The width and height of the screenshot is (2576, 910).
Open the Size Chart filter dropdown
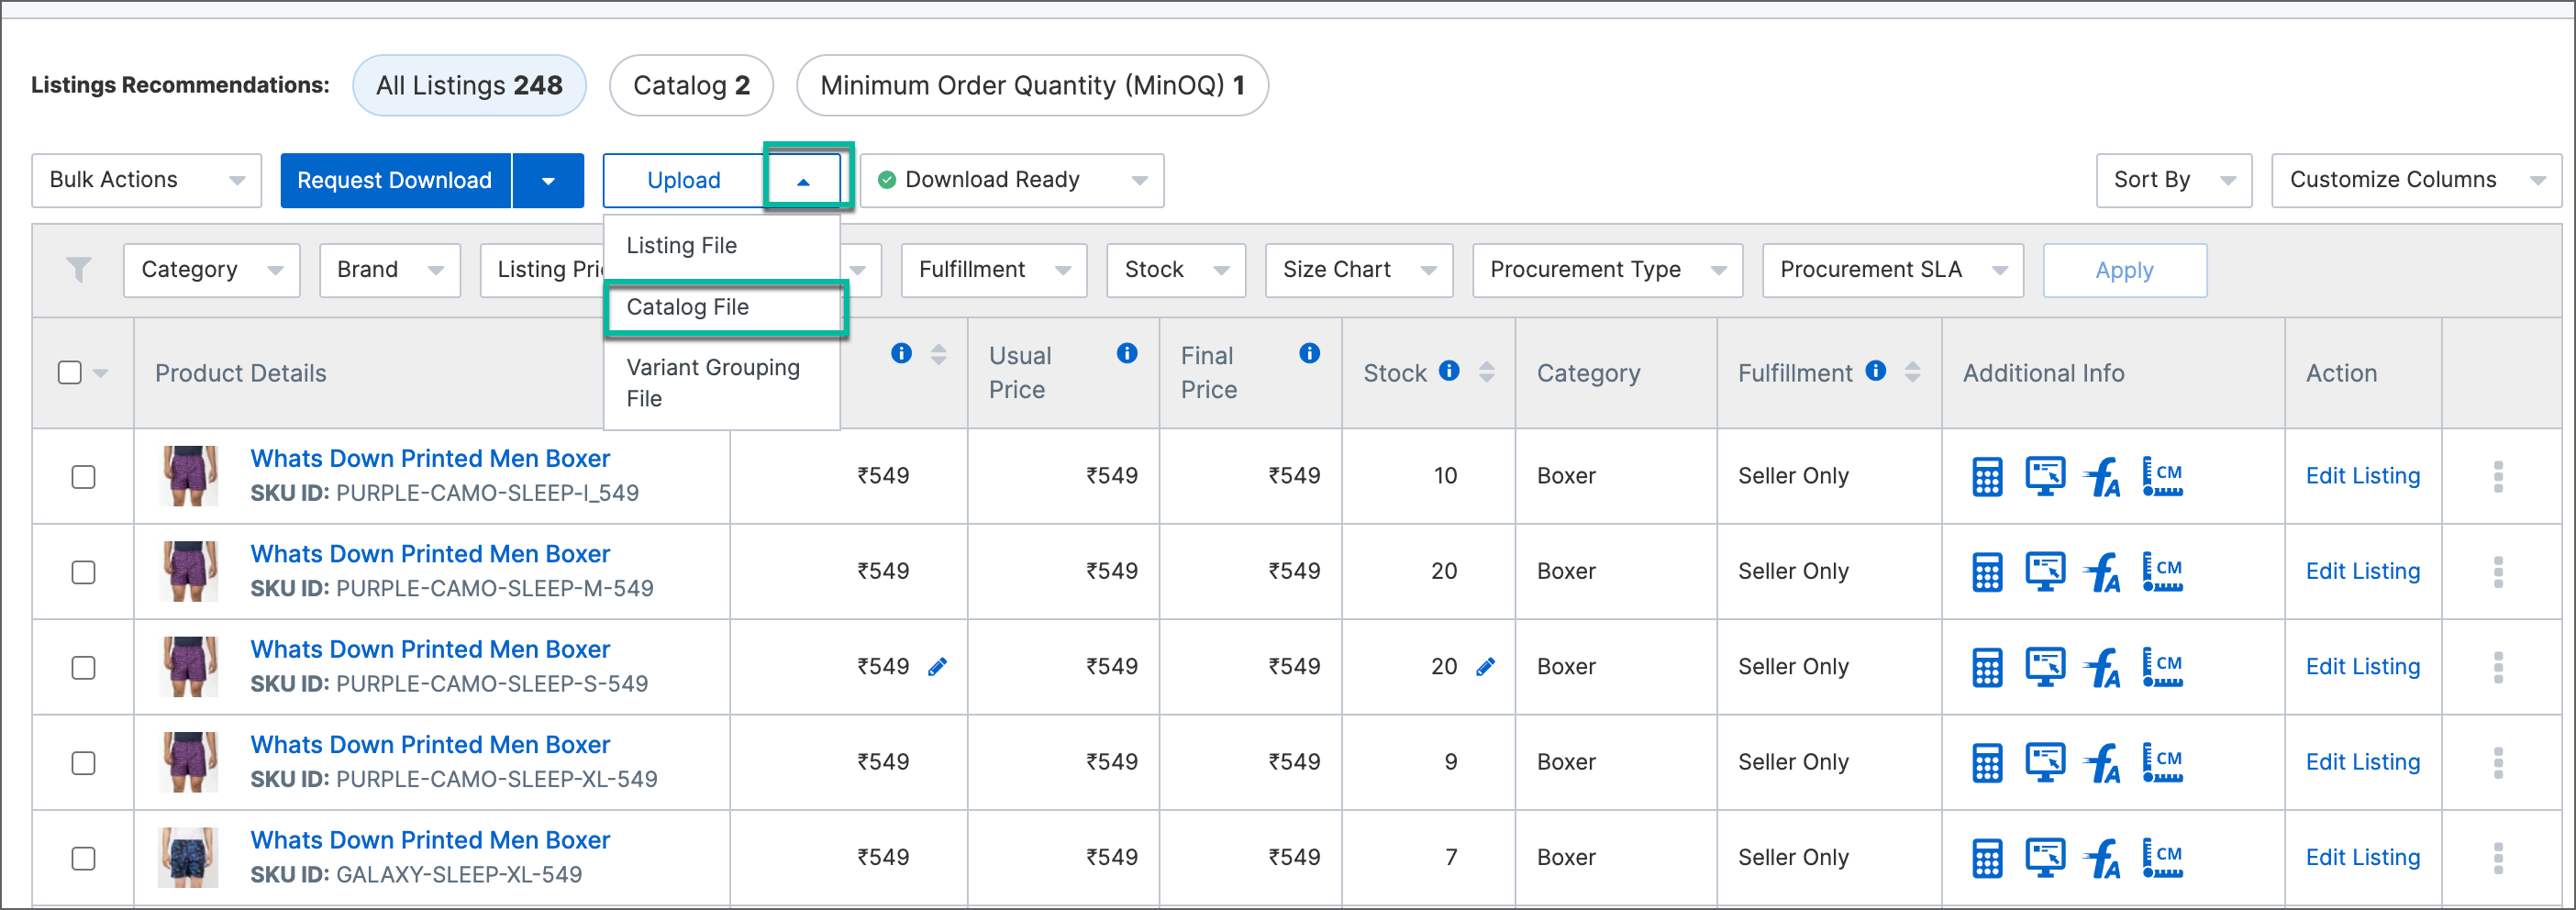[1359, 270]
